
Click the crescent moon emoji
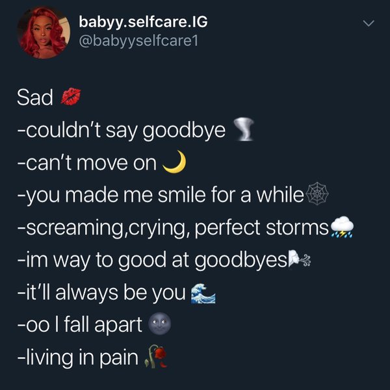(x=175, y=162)
